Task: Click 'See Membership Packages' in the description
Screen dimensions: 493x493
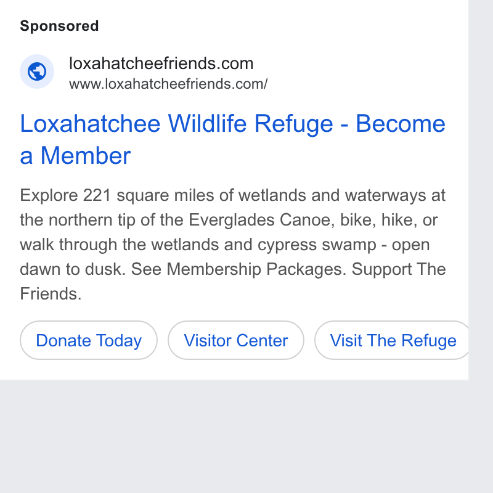Action: point(237,269)
